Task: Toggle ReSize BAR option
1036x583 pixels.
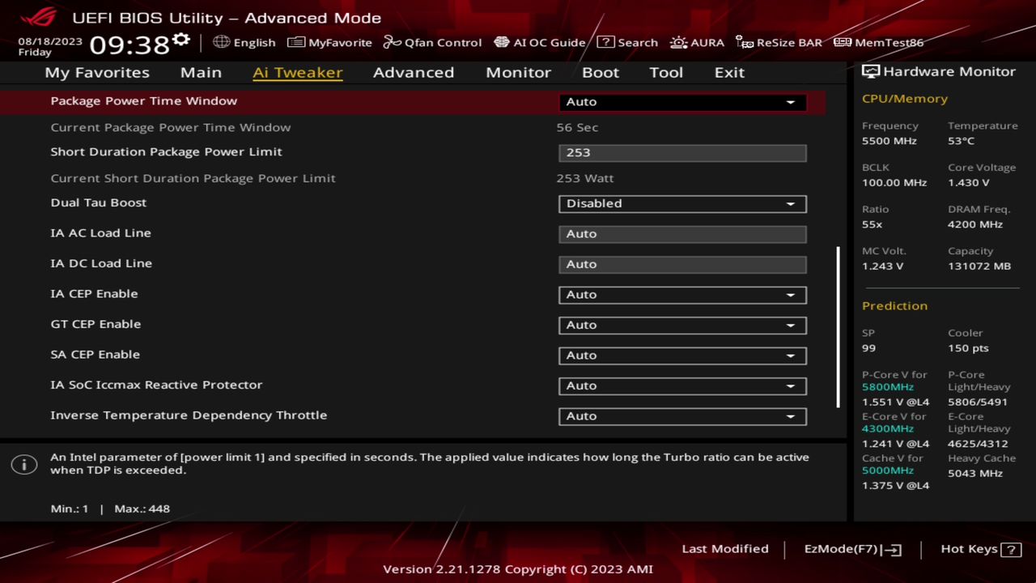Action: 779,42
